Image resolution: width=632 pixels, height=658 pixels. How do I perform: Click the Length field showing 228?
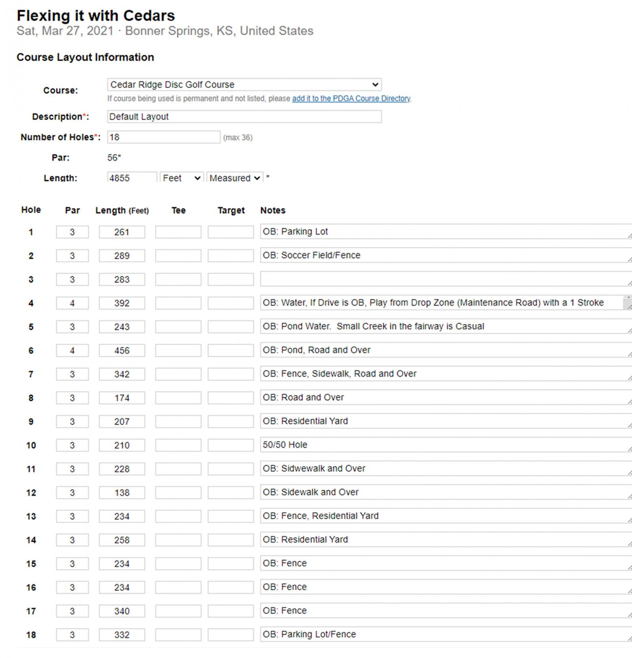[x=122, y=469]
